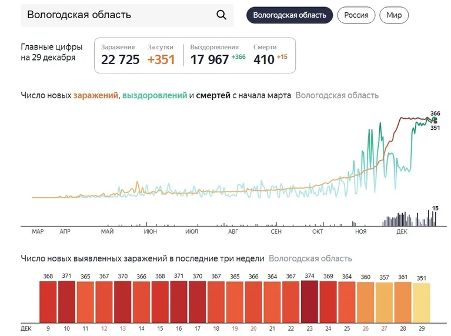The width and height of the screenshot is (451, 336).
Task: Select the bar with value 368 on December 9
Action: coord(48,302)
